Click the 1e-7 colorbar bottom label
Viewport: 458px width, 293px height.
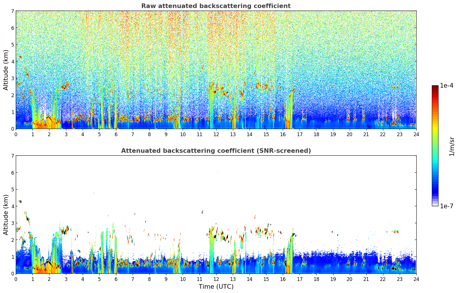pyautogui.click(x=447, y=206)
